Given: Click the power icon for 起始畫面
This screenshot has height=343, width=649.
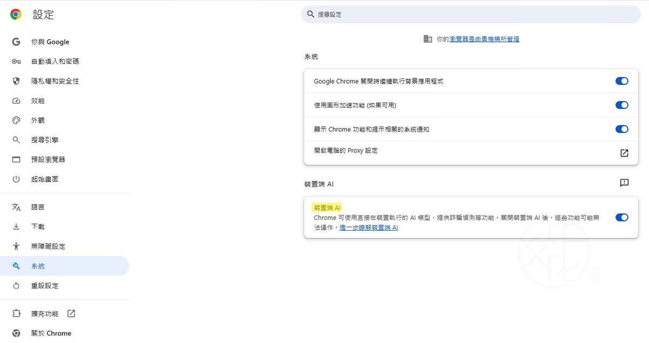Looking at the screenshot, I should pos(16,179).
